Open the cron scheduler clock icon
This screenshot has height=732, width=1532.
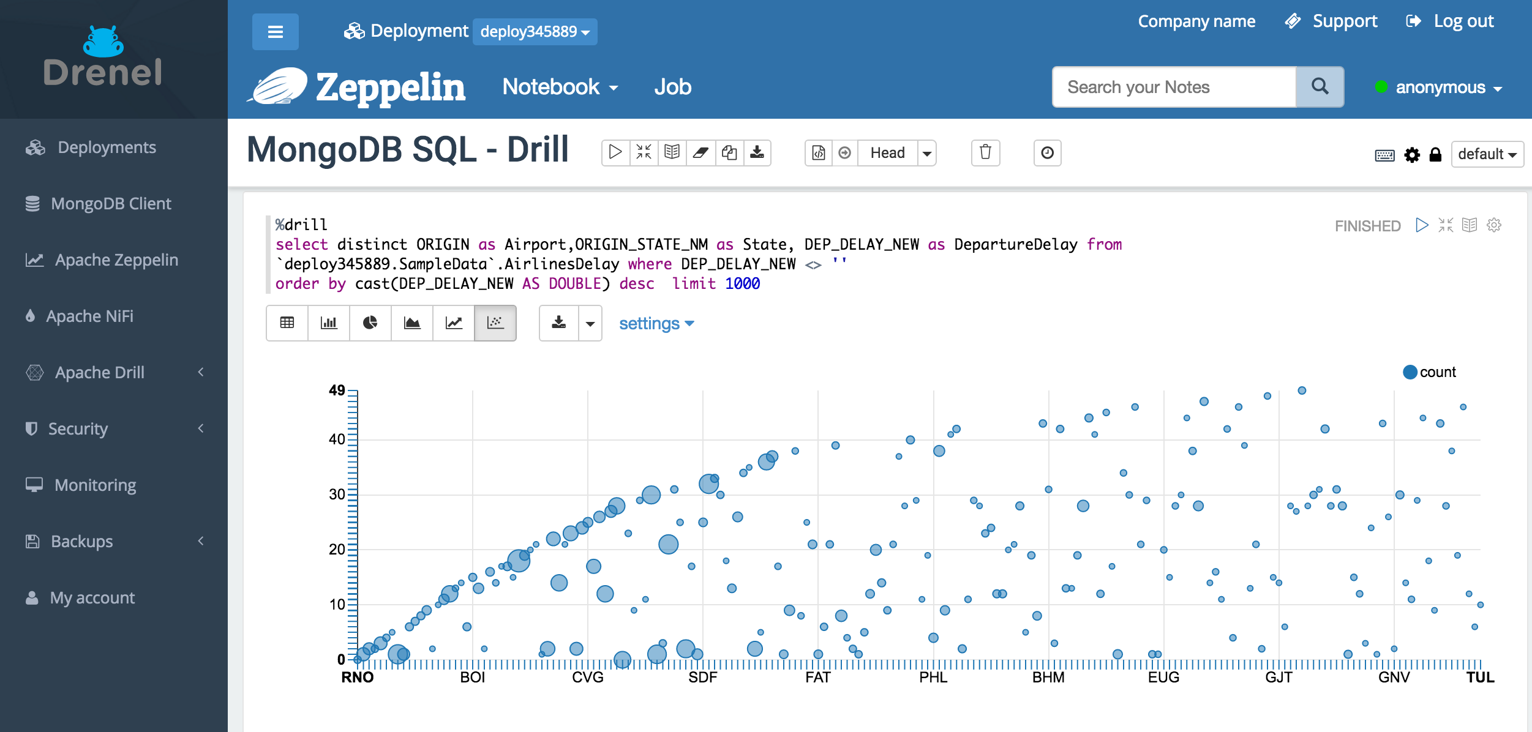click(1047, 152)
